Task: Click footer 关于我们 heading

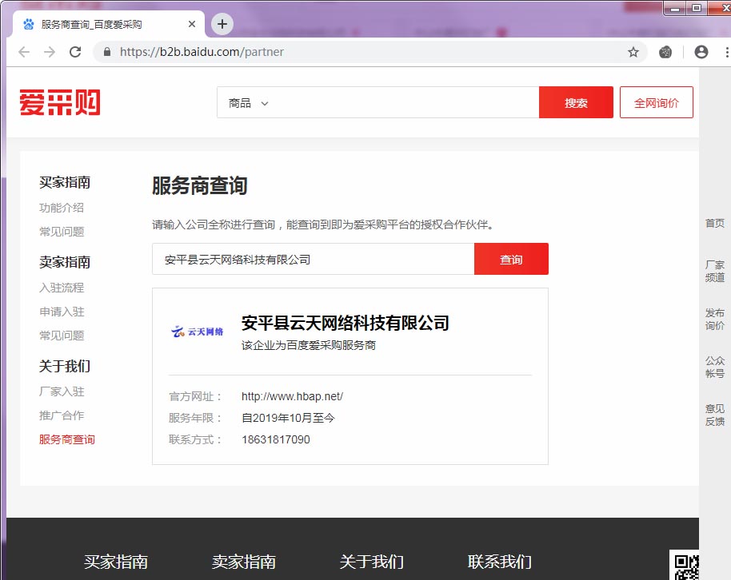Action: (x=372, y=562)
